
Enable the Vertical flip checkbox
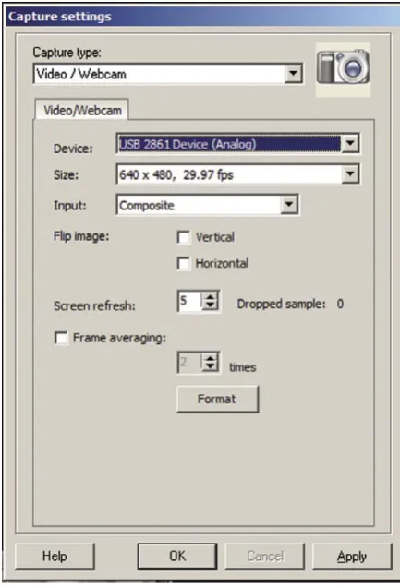point(183,238)
